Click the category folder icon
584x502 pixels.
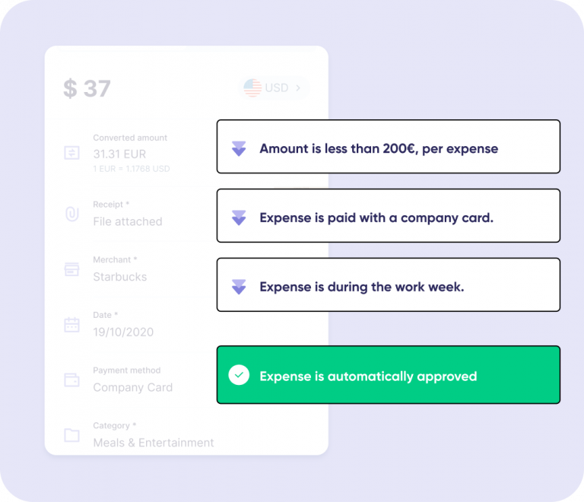[71, 435]
